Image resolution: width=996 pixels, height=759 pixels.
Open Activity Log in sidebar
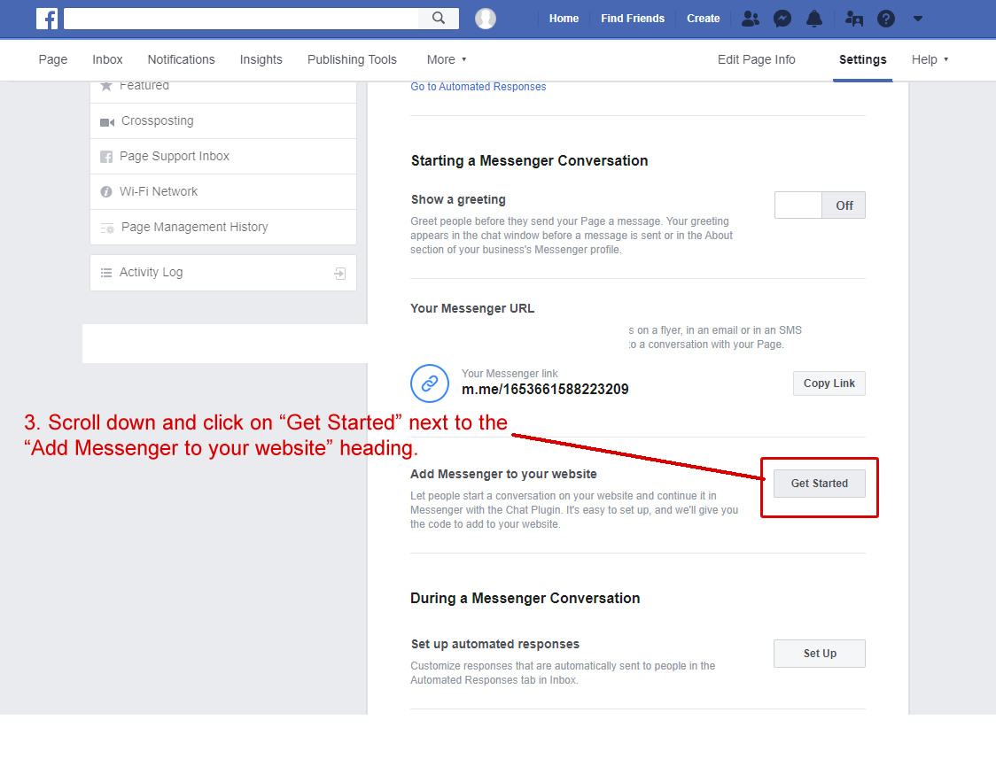tap(223, 273)
